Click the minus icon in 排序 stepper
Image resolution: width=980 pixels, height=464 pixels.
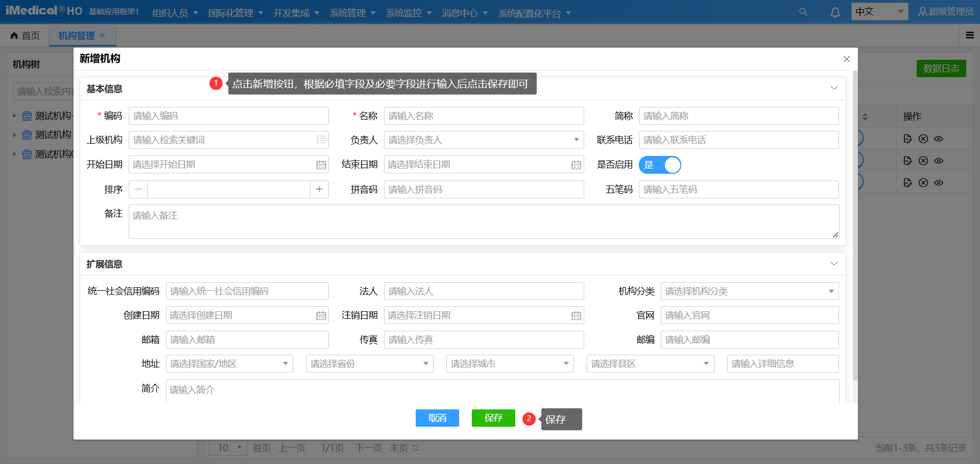coord(138,189)
